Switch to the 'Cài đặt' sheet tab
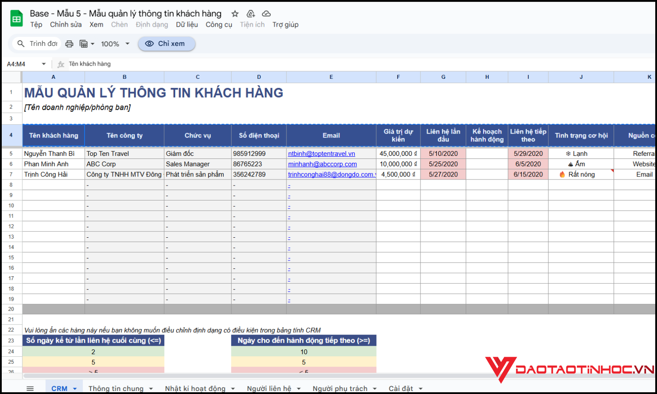657x394 pixels. coord(400,388)
